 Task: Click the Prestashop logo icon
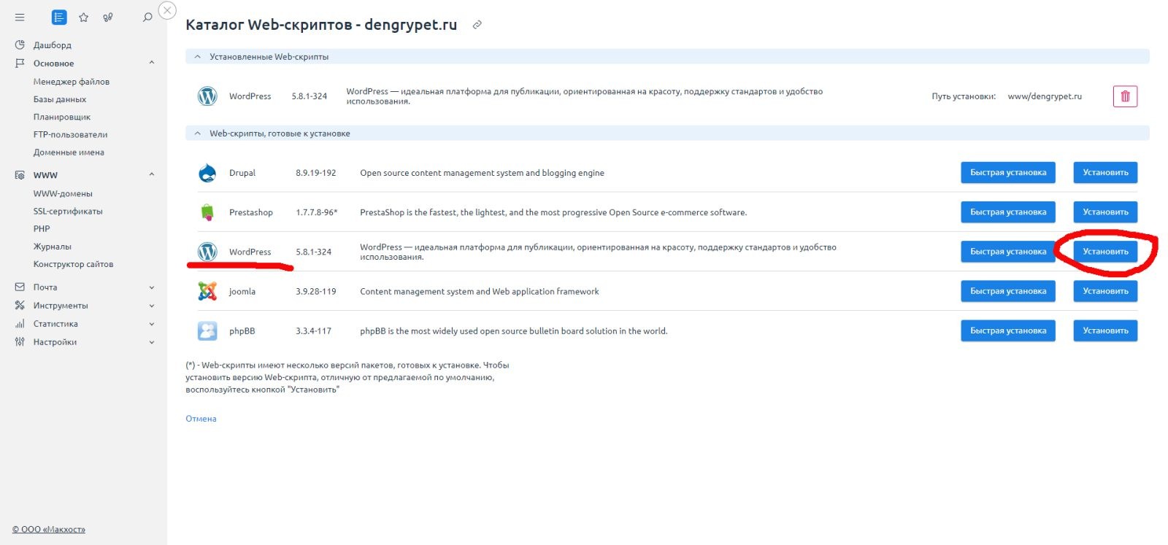point(207,212)
